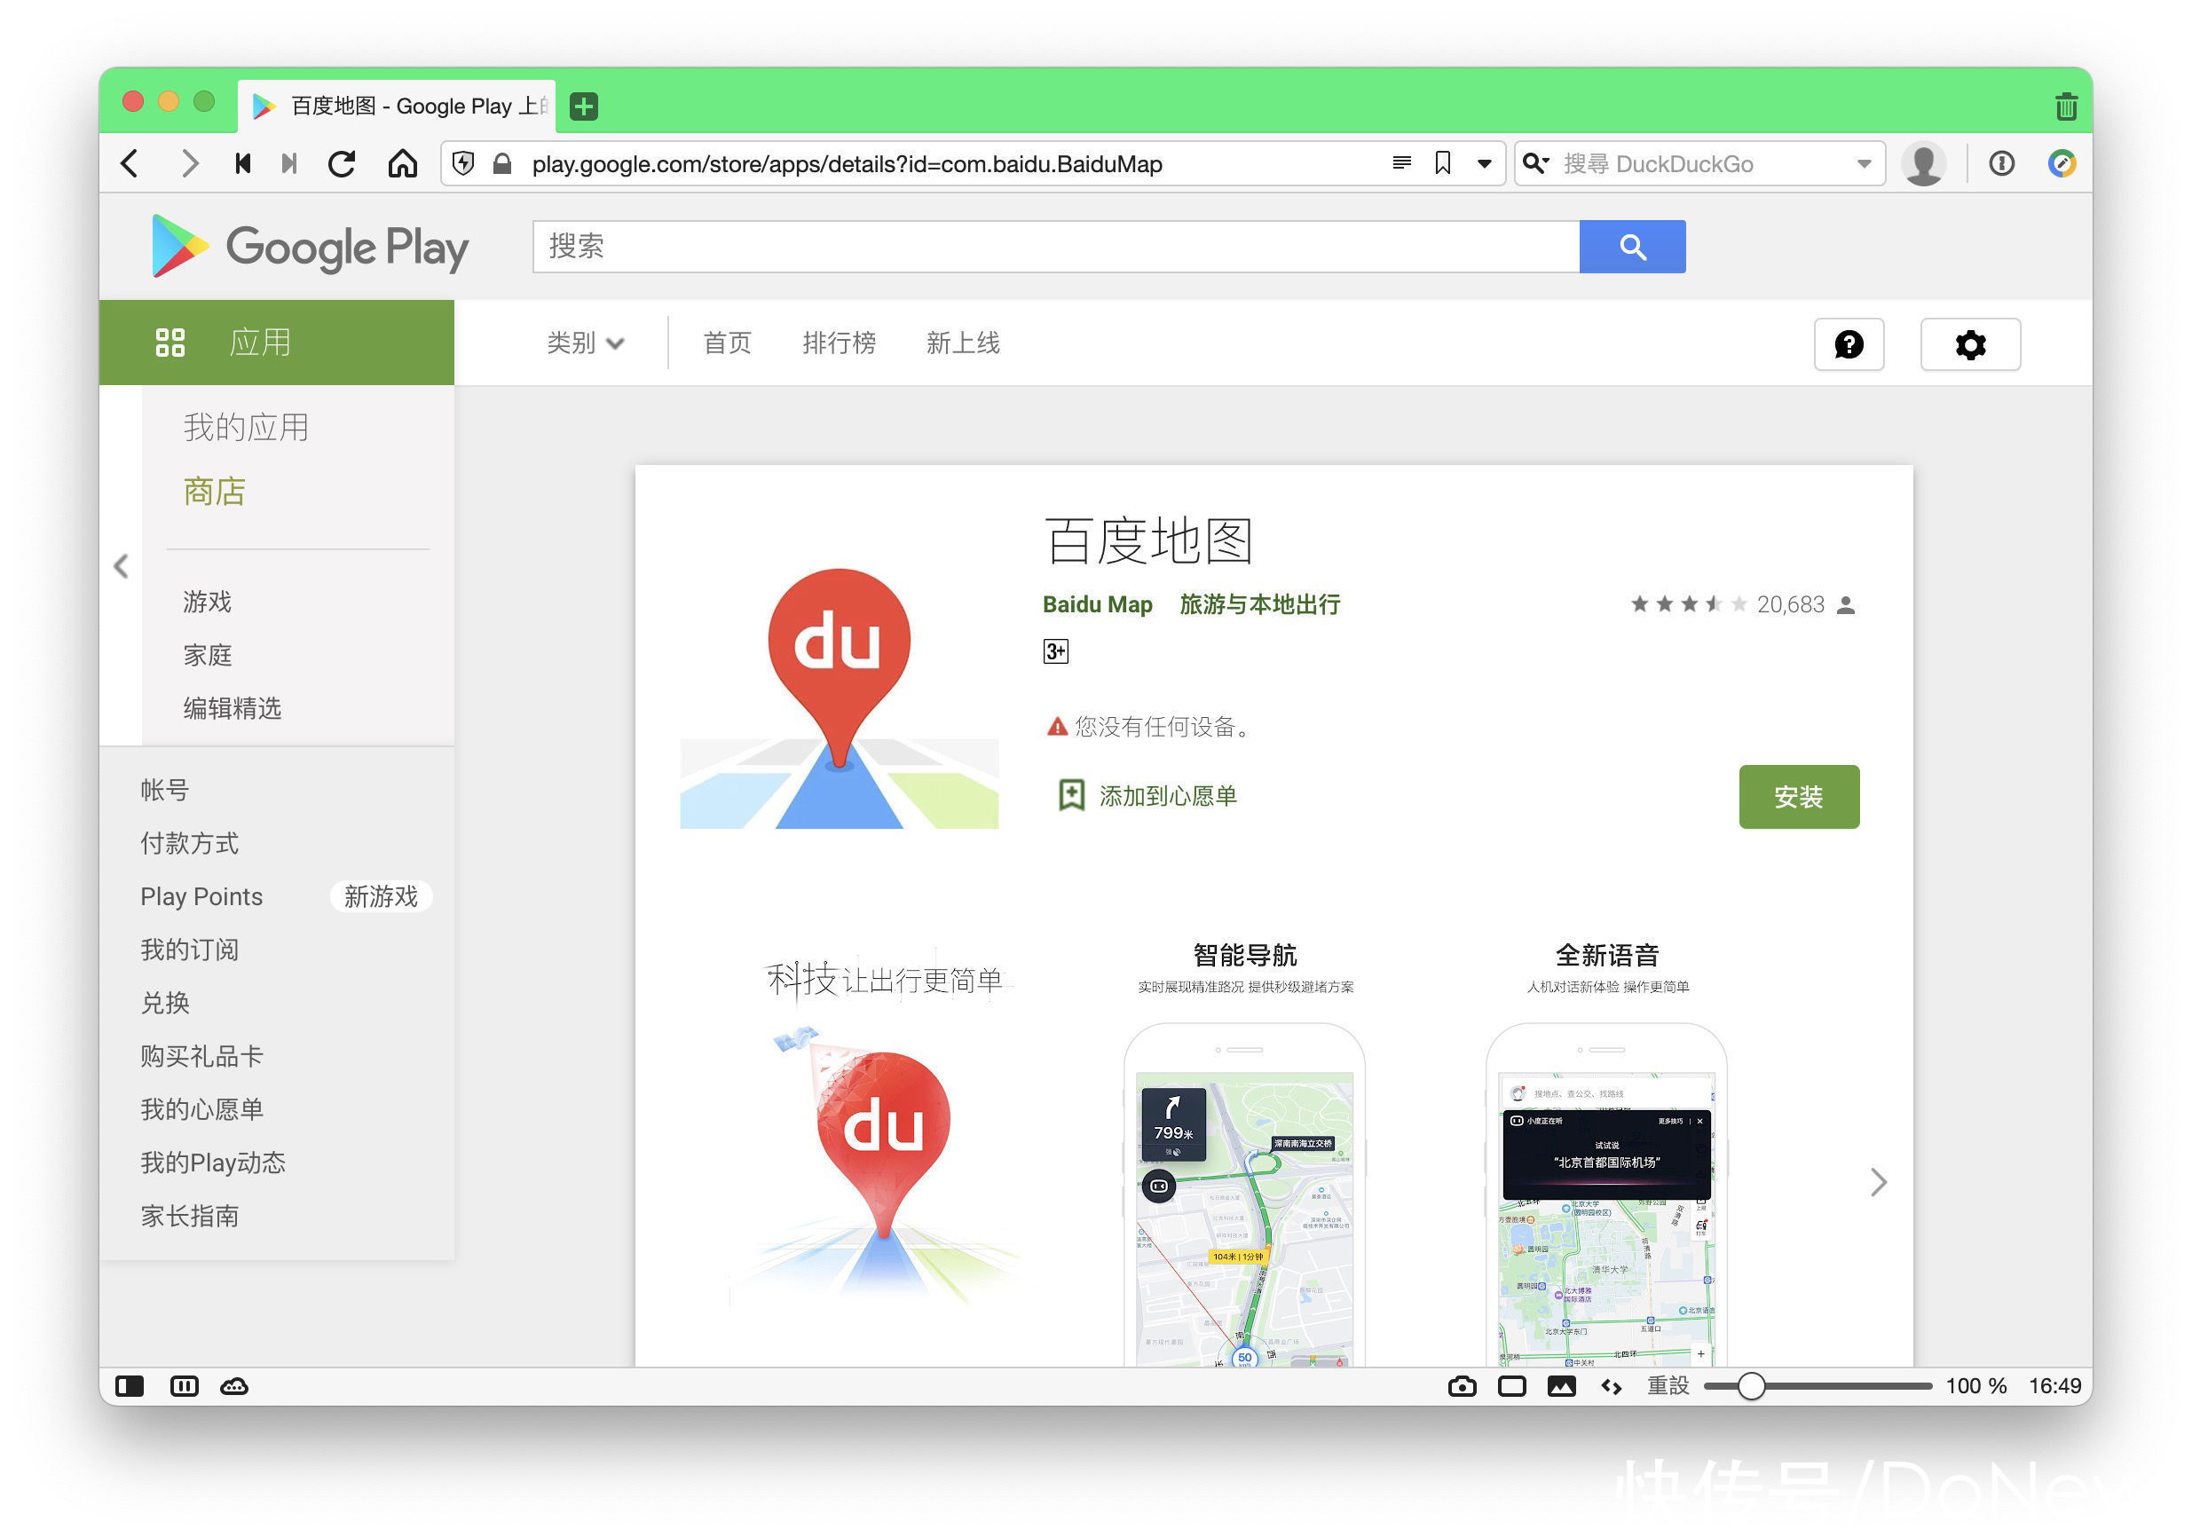The image size is (2192, 1537).
Task: Collapse the sidebar with the left chevron
Action: tap(122, 566)
